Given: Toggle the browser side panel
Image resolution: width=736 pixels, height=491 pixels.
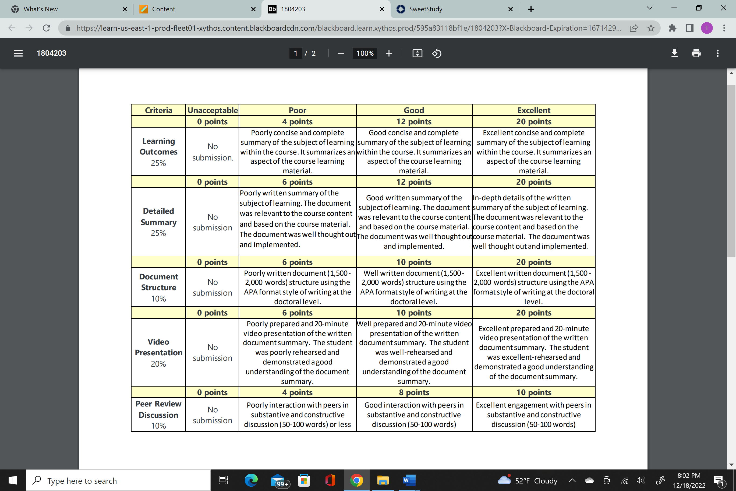Looking at the screenshot, I should [x=689, y=28].
